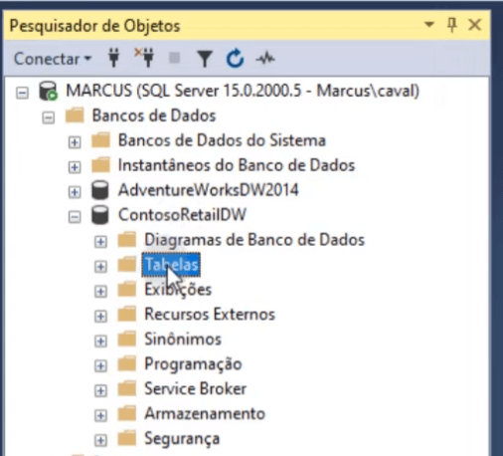
Task: Expand the Tabelas folder
Action: point(100,267)
